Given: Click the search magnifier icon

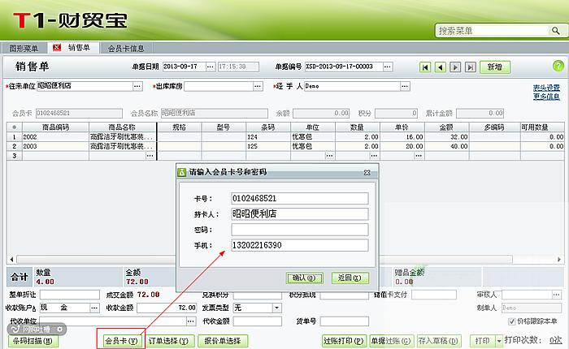Looking at the screenshot, I should 555,31.
